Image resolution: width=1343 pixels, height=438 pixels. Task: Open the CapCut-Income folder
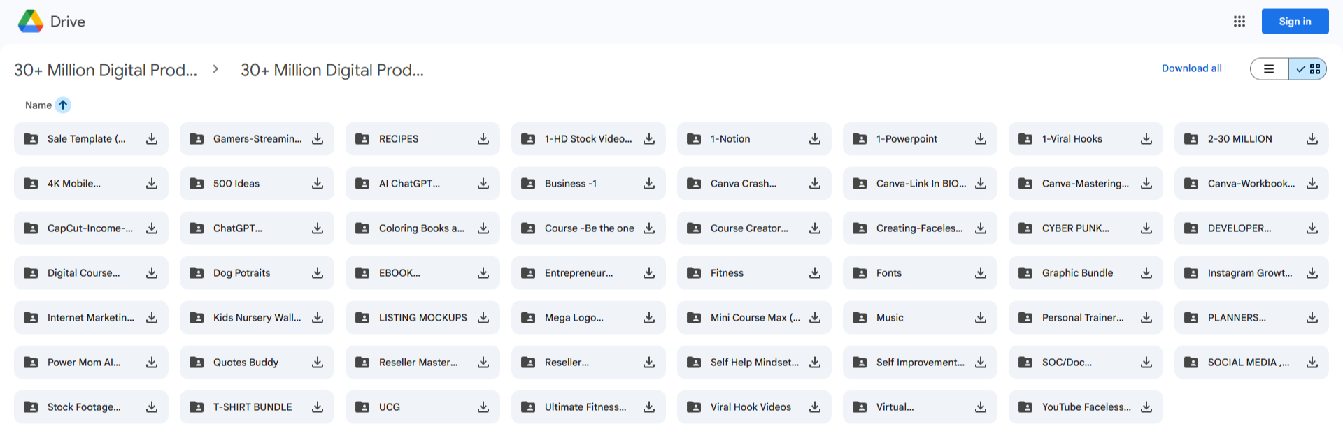91,228
